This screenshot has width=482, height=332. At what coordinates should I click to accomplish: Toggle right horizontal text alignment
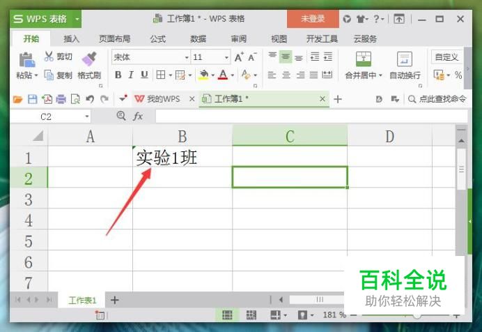coord(300,75)
